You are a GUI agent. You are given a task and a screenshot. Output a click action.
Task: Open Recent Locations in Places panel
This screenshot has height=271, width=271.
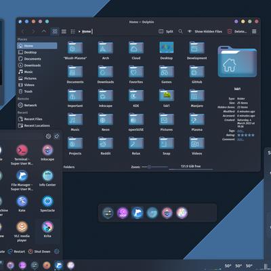pyautogui.click(x=37, y=125)
